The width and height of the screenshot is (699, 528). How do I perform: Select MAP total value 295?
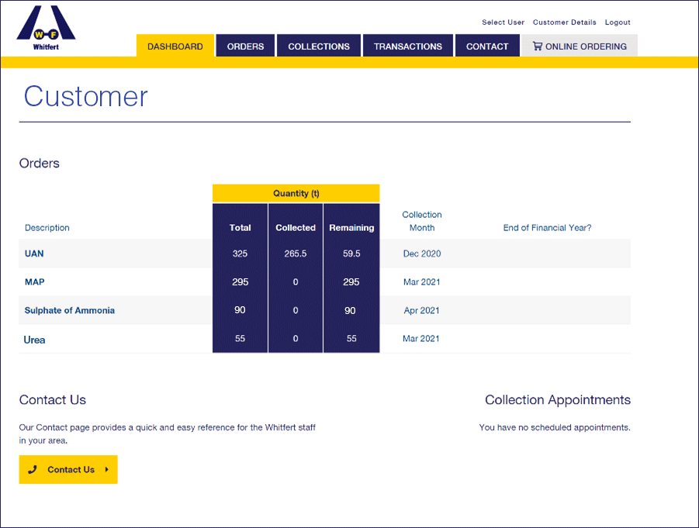(x=240, y=281)
